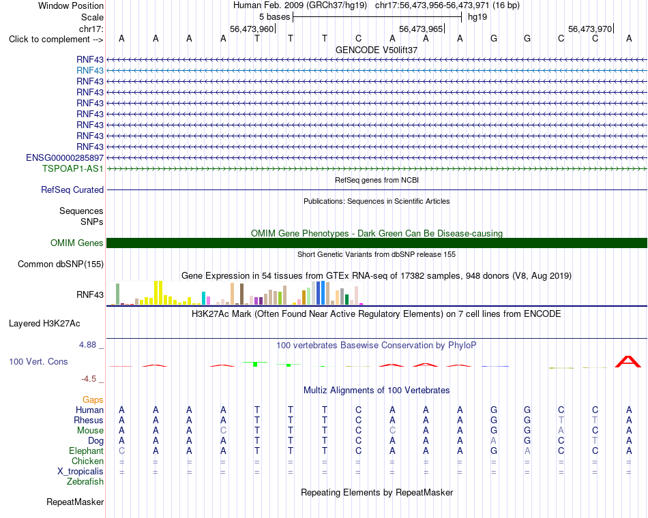Open Short Genetic Variants from dbSNP title
Image resolution: width=648 pixels, height=518 pixels.
tap(377, 254)
